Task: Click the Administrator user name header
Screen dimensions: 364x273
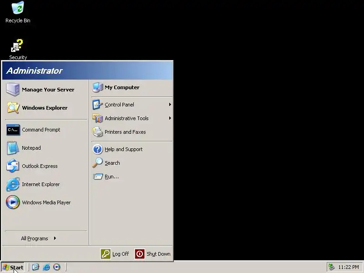Action: [x=35, y=71]
